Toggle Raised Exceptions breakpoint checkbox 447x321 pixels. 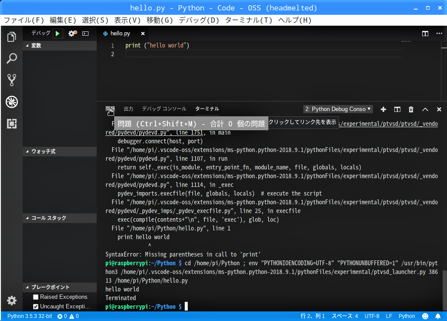click(36, 297)
